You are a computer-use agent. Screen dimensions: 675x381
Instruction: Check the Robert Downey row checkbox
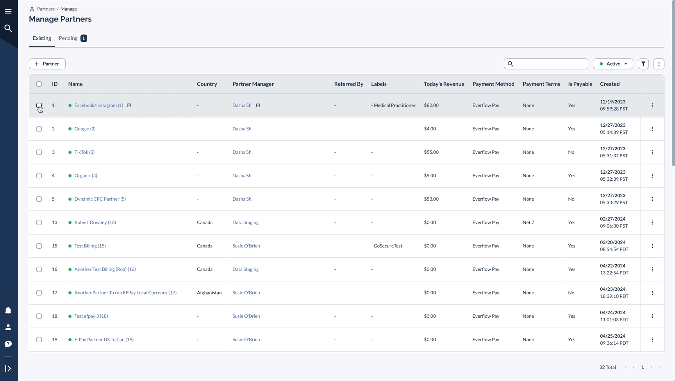pos(39,223)
